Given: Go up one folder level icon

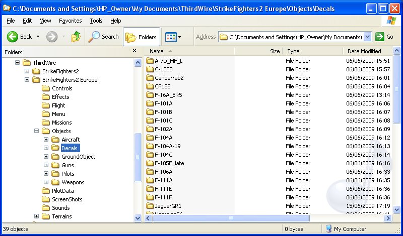Looking at the screenshot, I should pyautogui.click(x=76, y=37).
